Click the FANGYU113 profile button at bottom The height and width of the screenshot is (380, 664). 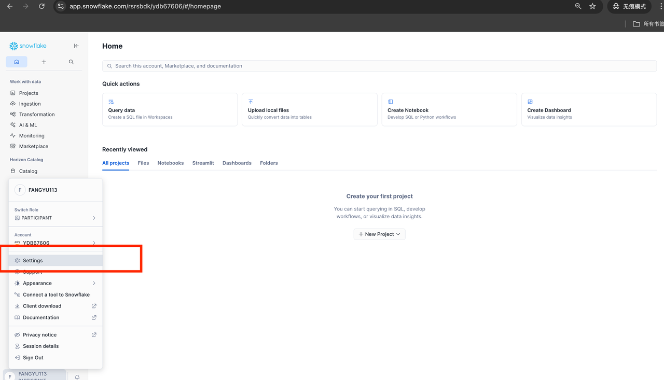35,375
